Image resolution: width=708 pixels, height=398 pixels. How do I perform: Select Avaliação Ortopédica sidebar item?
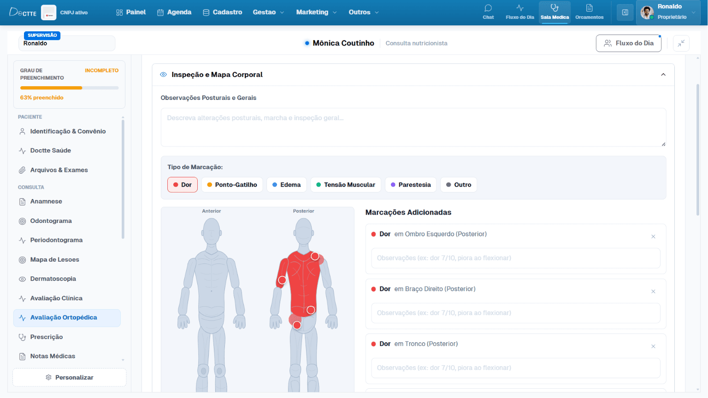[67, 318]
